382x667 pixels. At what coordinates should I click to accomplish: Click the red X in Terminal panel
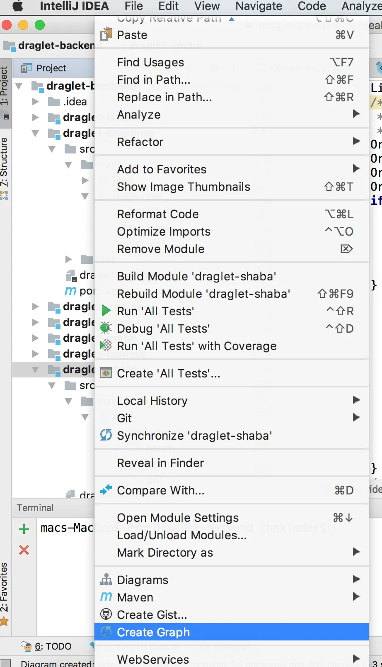coord(24,550)
